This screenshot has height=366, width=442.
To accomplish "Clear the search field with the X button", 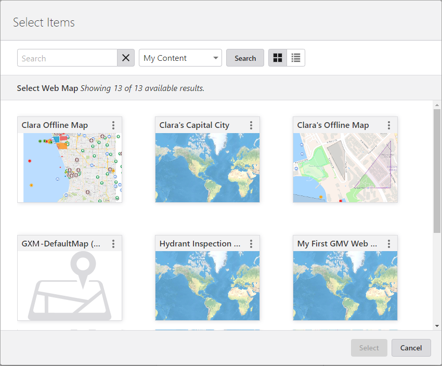I will [x=126, y=58].
